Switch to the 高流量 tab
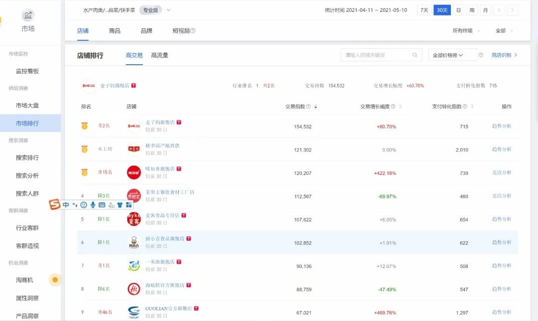Viewport: 538px width, 321px height. (x=161, y=55)
